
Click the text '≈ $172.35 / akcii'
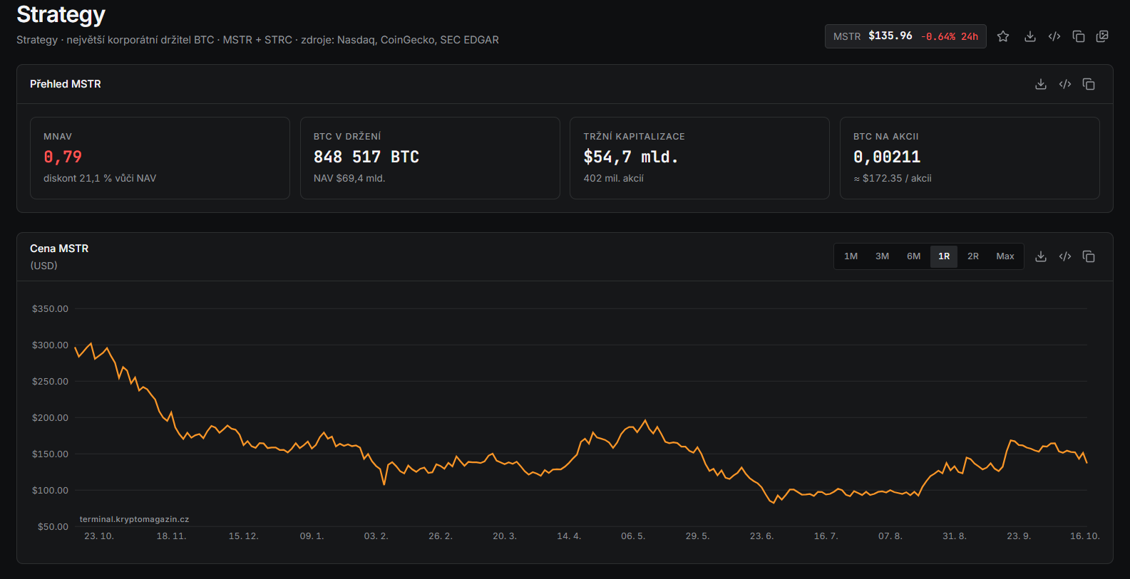coord(893,178)
